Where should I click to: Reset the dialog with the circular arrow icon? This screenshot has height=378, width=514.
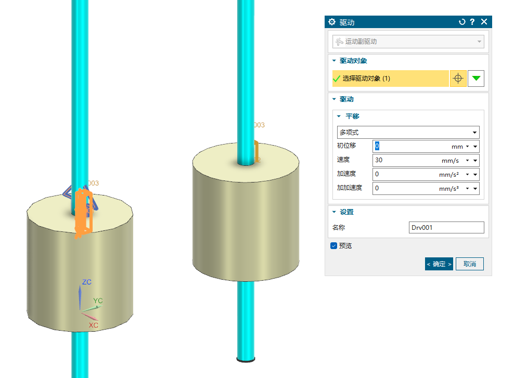[461, 22]
